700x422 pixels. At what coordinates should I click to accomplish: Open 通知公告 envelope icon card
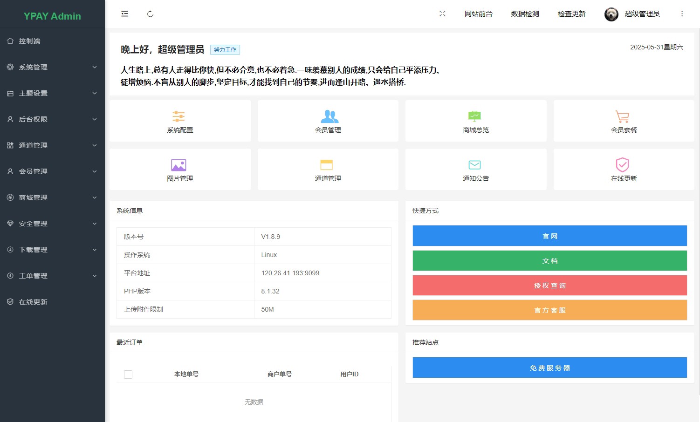click(x=474, y=165)
